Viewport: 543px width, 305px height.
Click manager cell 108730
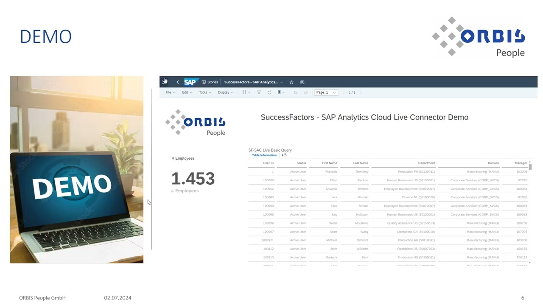[522, 223]
